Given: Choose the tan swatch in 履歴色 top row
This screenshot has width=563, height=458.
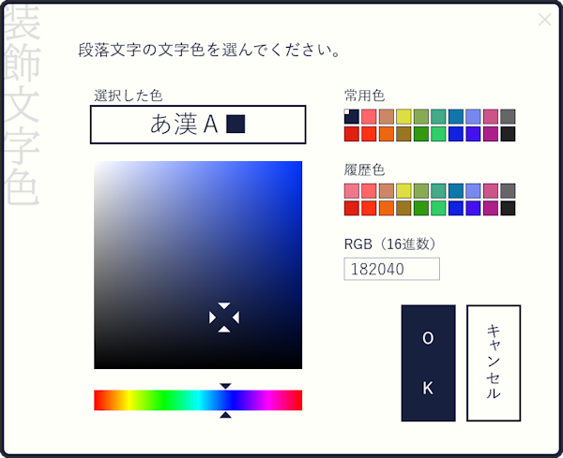Looking at the screenshot, I should (387, 191).
